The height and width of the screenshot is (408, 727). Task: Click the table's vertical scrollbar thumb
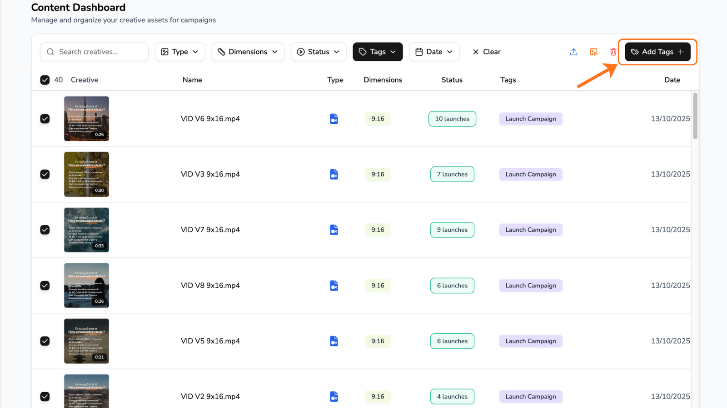pyautogui.click(x=695, y=116)
